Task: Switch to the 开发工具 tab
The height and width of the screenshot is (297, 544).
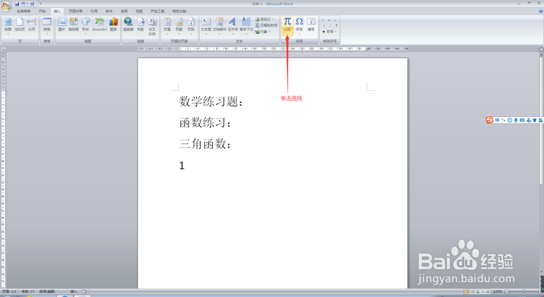Action: [157, 11]
